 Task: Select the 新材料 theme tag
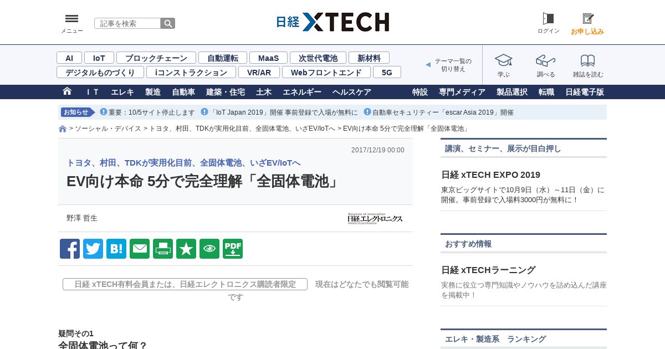pos(369,58)
